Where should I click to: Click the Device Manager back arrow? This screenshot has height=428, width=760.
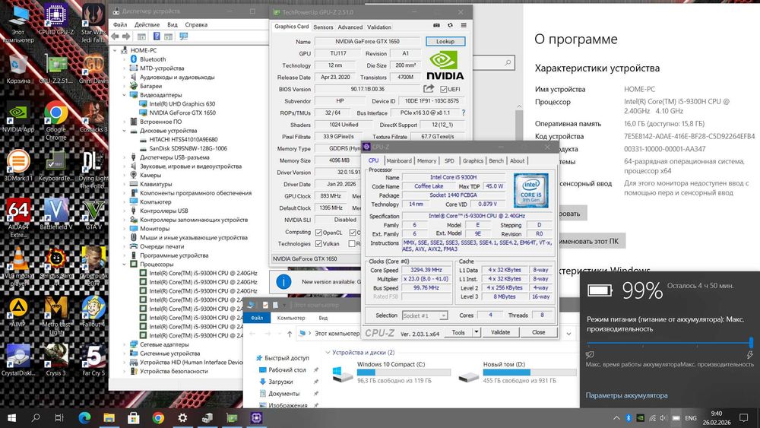point(115,36)
